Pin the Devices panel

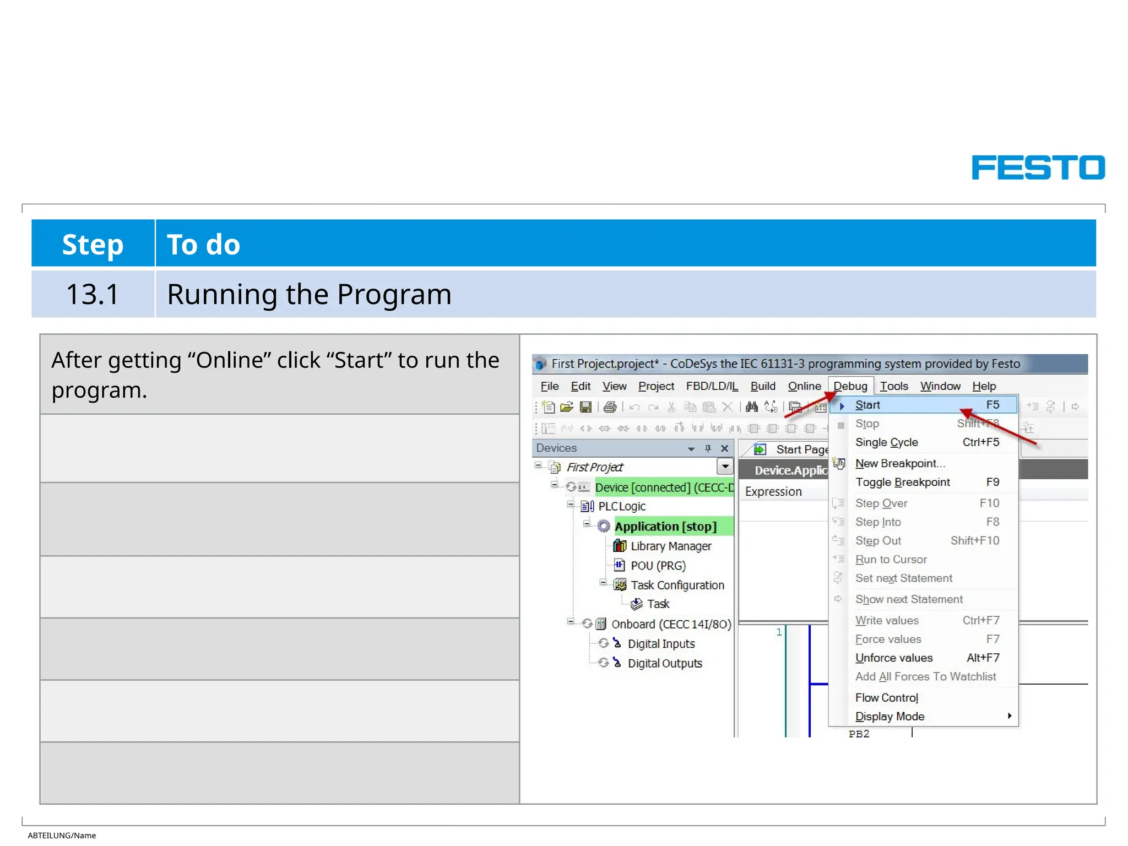coord(708,448)
